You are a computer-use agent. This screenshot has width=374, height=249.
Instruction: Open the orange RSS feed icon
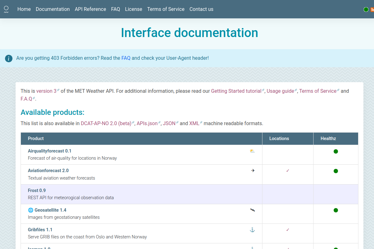tap(372, 10)
